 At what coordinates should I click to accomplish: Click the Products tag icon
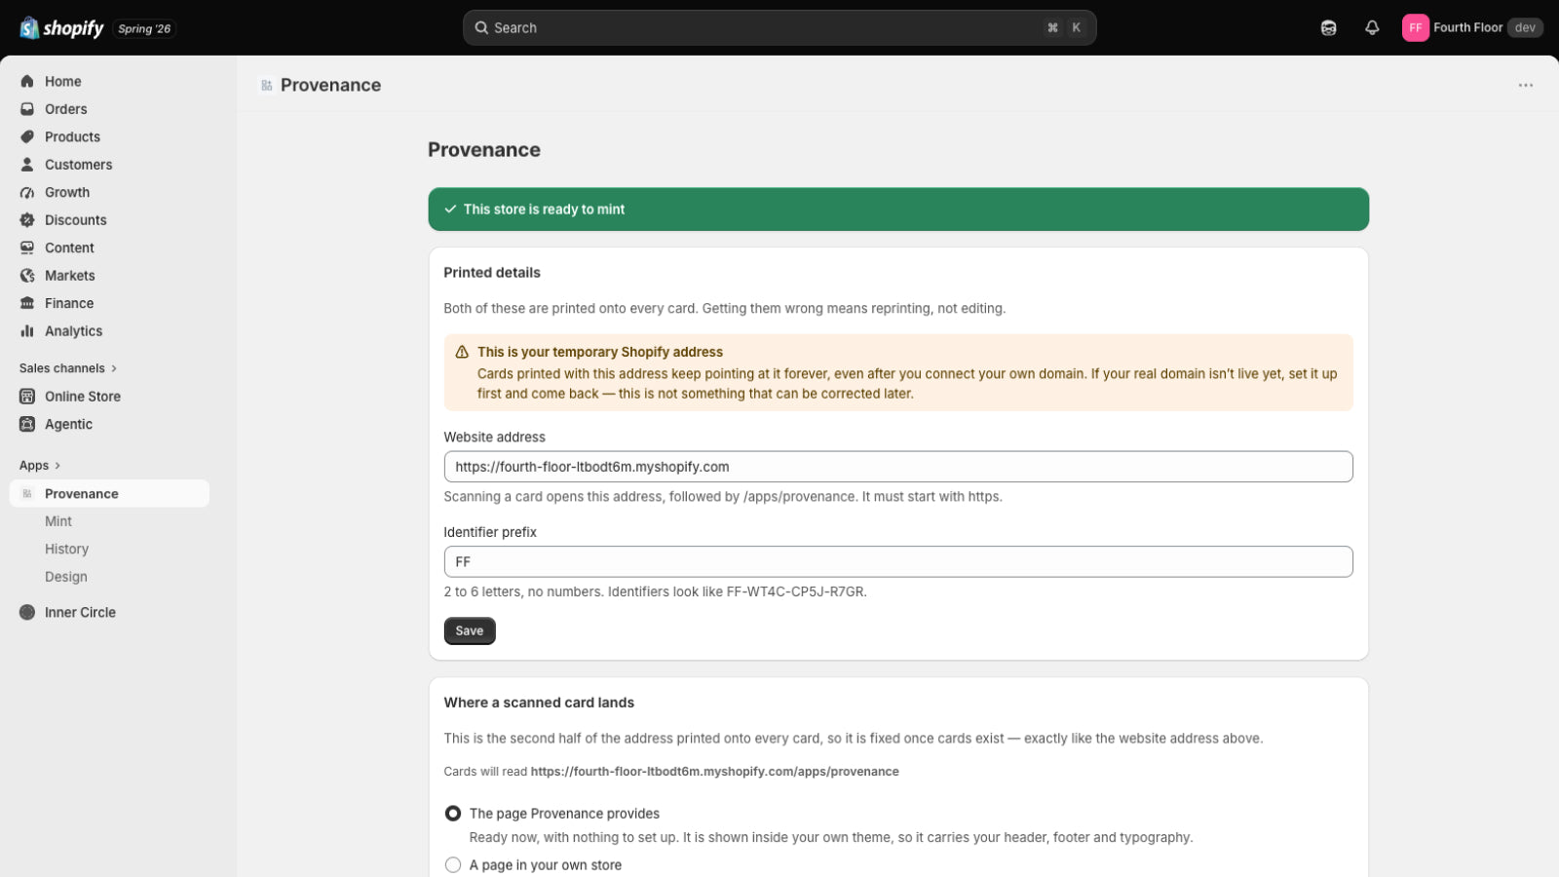tap(27, 137)
